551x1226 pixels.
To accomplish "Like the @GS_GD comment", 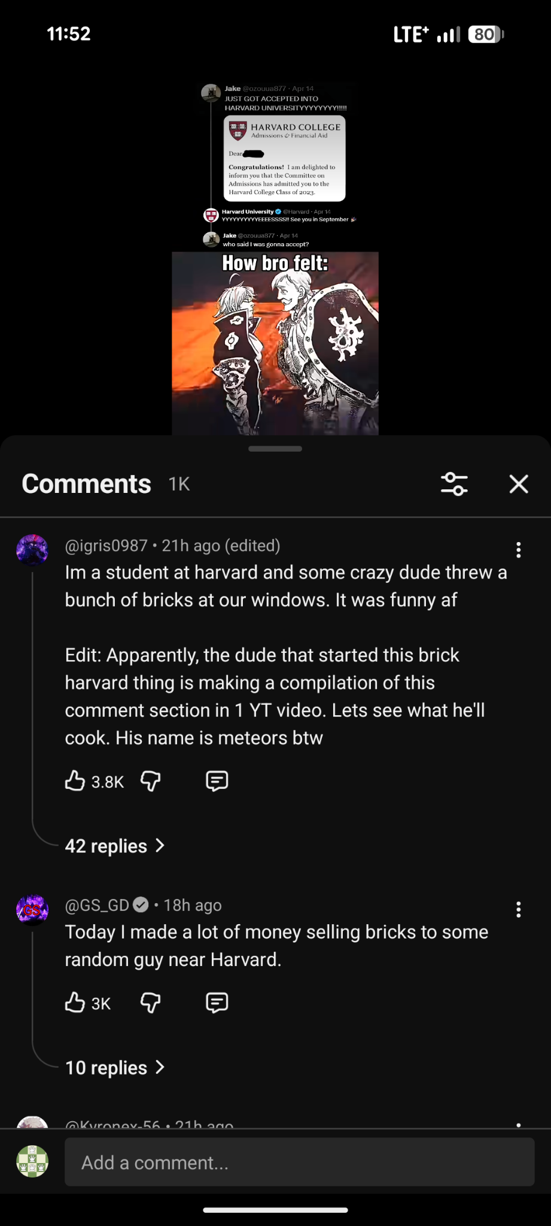I will [x=75, y=1003].
